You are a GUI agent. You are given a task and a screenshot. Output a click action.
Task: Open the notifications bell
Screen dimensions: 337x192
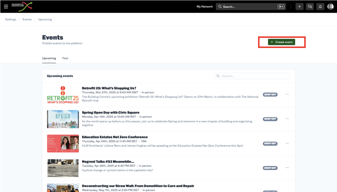click(x=320, y=7)
